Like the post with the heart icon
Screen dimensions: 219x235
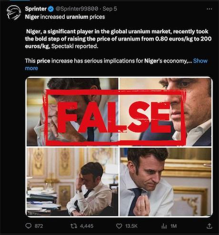tap(119, 226)
